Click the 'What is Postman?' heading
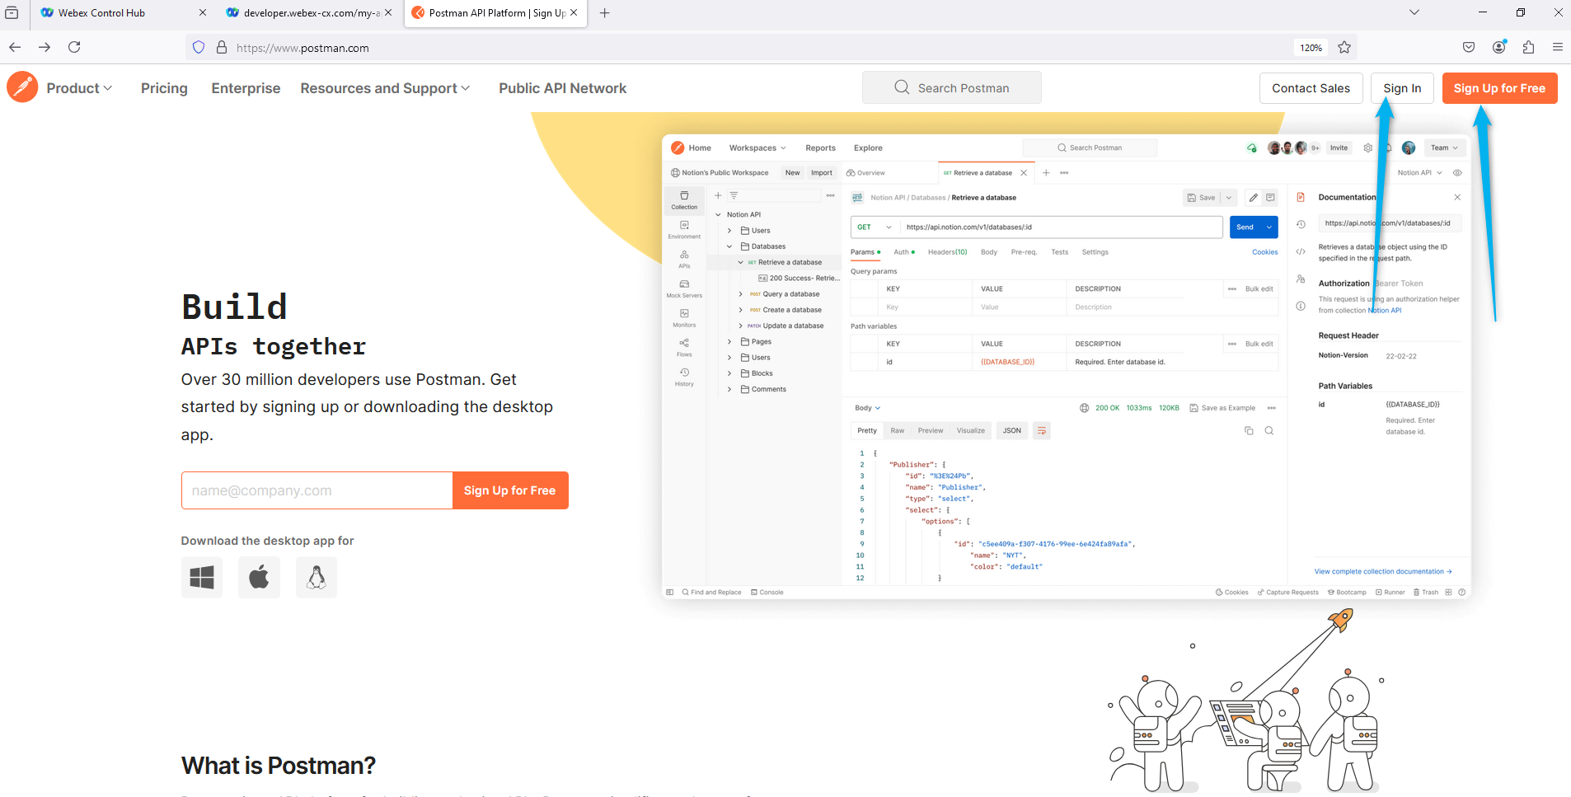The height and width of the screenshot is (797, 1571). (279, 766)
